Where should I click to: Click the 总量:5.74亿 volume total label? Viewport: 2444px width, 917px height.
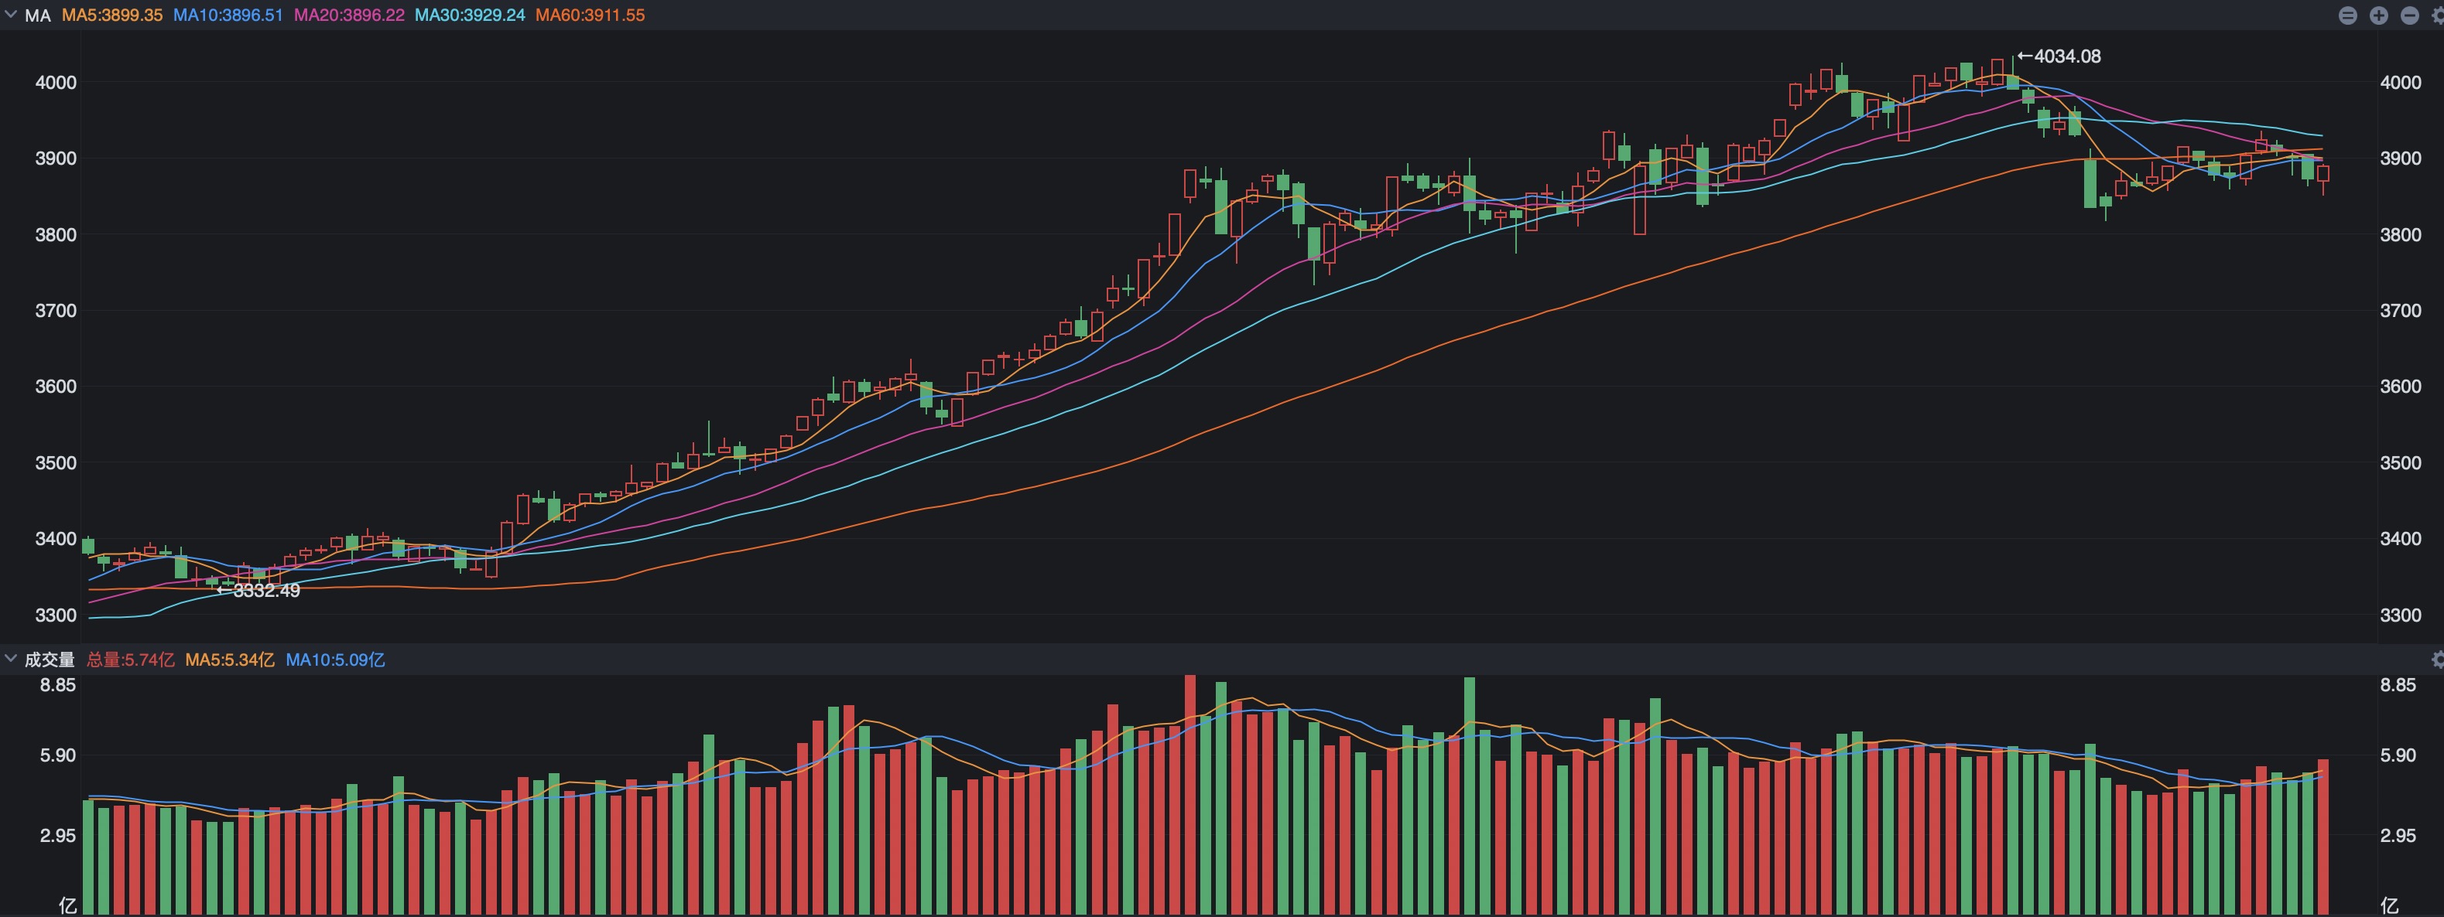click(131, 659)
